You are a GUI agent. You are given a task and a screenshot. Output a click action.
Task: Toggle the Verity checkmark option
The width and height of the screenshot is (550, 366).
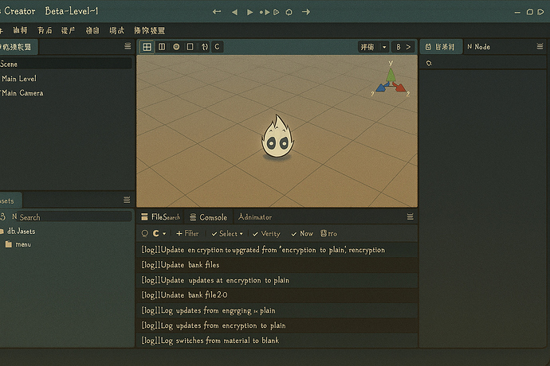coord(266,234)
